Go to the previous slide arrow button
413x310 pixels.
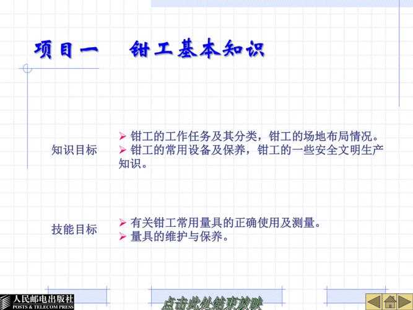tap(373, 302)
